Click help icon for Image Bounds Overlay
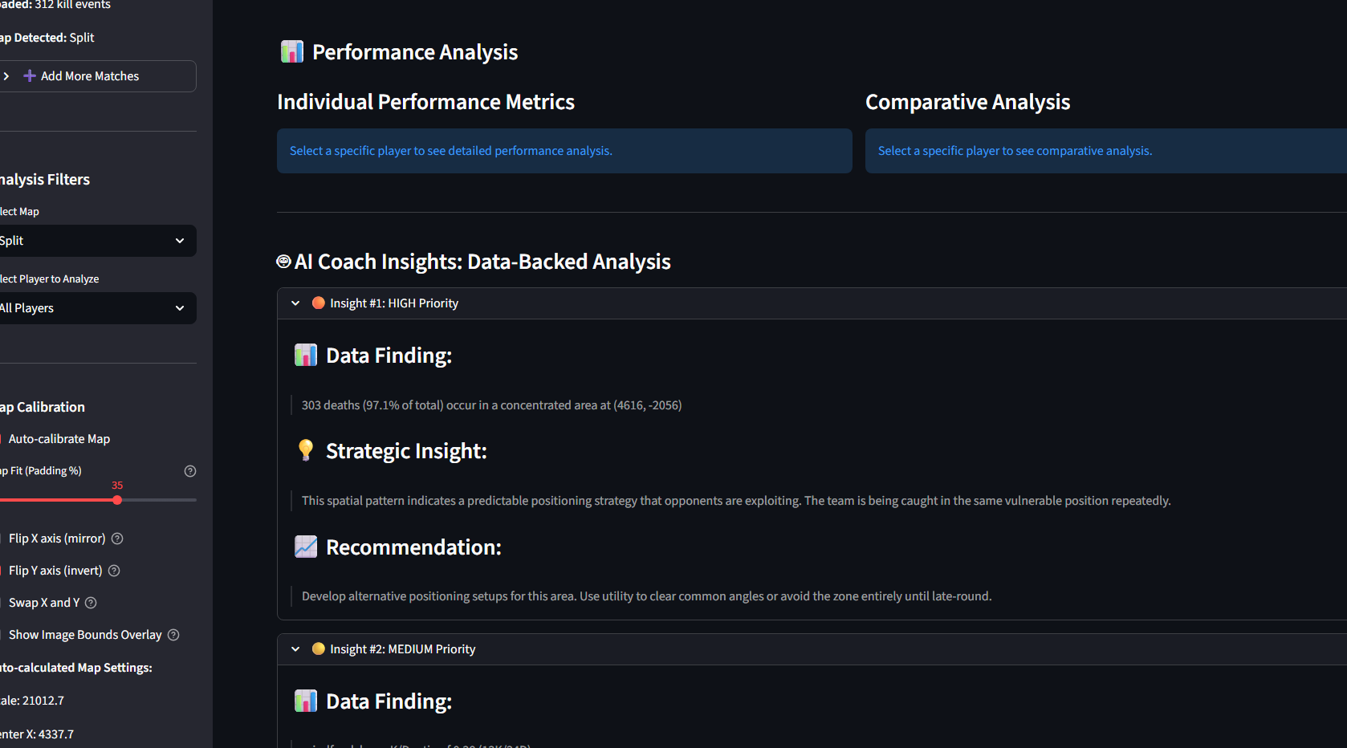 click(173, 635)
